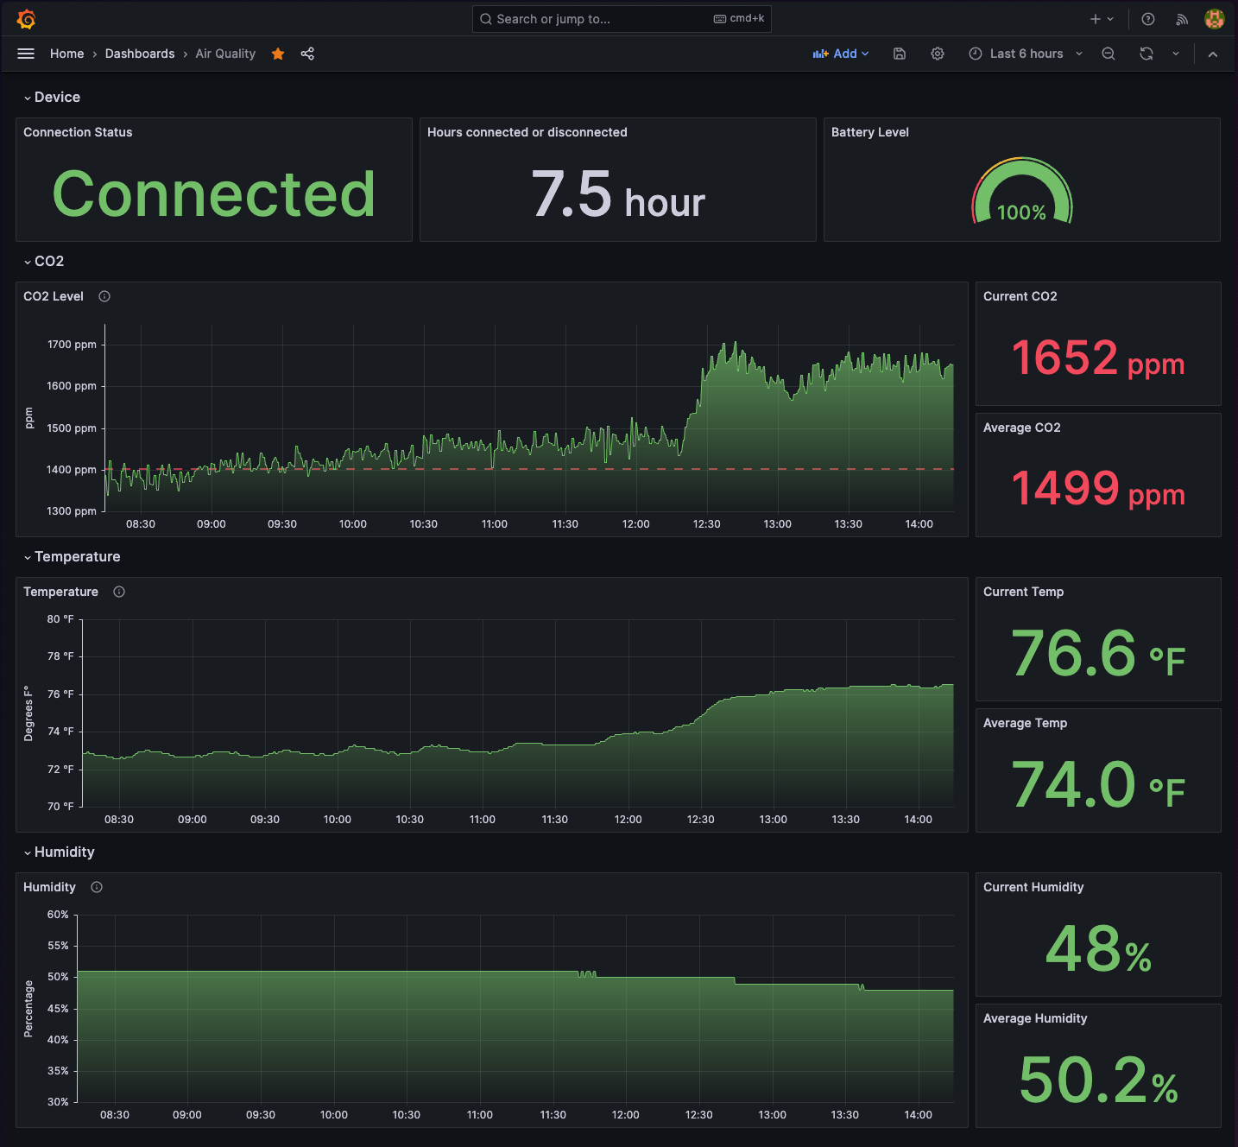This screenshot has height=1147, width=1238.
Task: Open the Average Humidity panel title
Action: point(1035,1018)
